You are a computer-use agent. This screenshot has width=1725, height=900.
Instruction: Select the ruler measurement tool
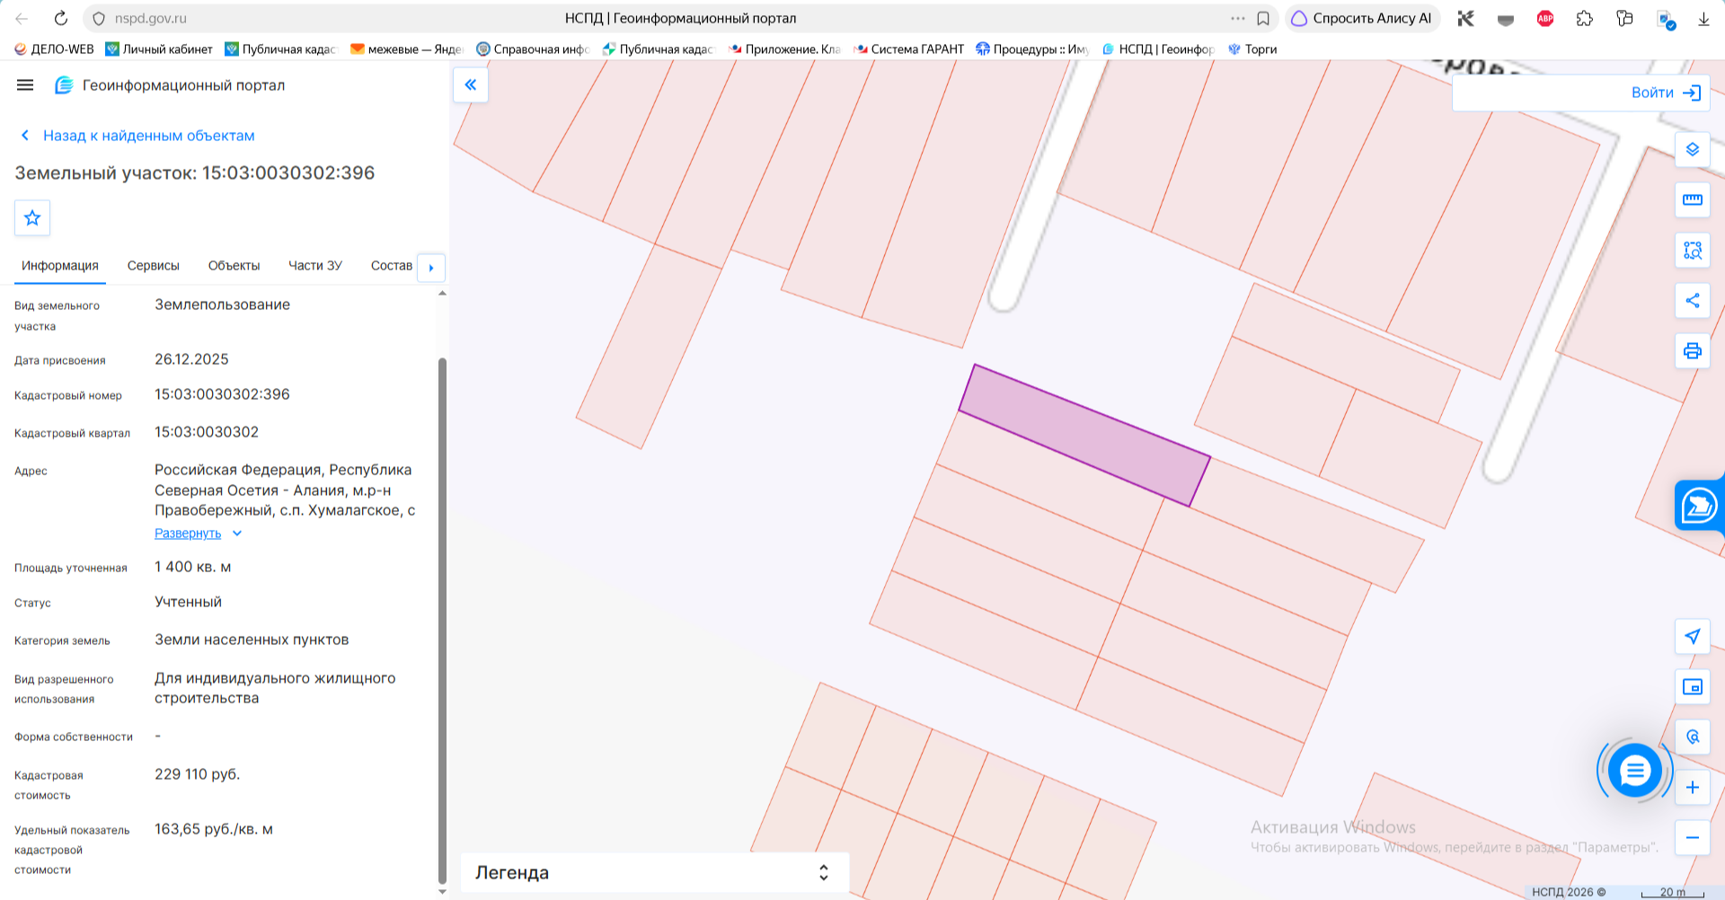coord(1693,200)
